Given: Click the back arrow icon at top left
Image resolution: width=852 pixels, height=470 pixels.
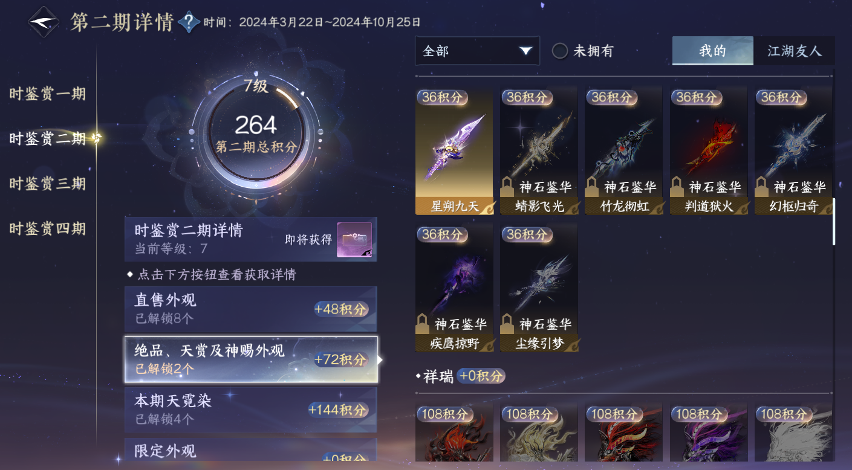Looking at the screenshot, I should (44, 22).
